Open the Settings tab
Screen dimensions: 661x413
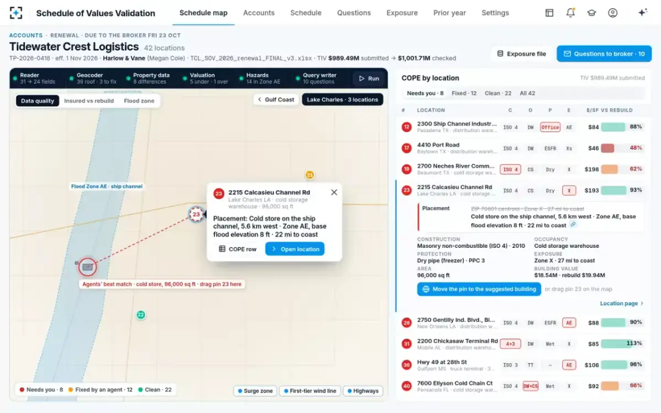495,13
